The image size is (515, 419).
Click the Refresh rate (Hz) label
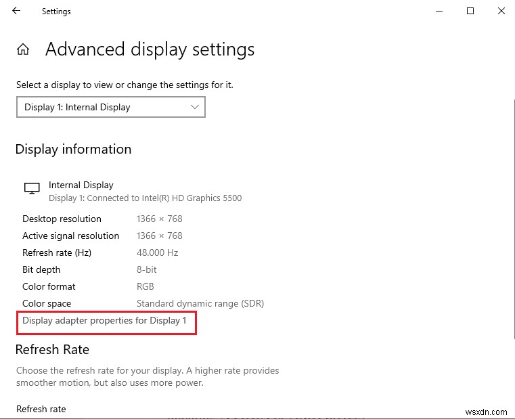tap(57, 252)
